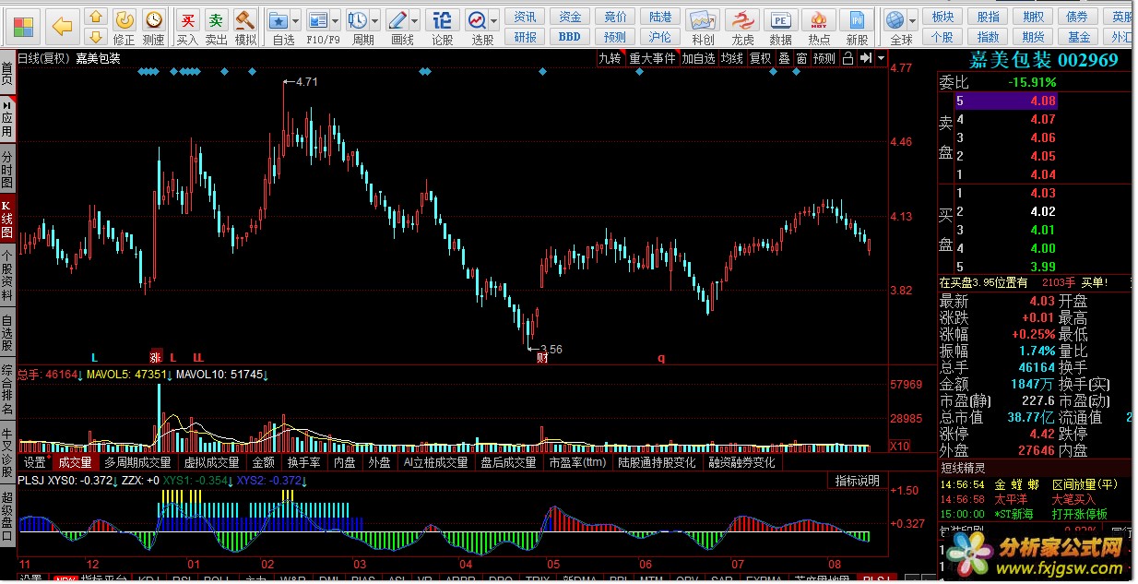Select the 换手率 indicator tab

(303, 462)
